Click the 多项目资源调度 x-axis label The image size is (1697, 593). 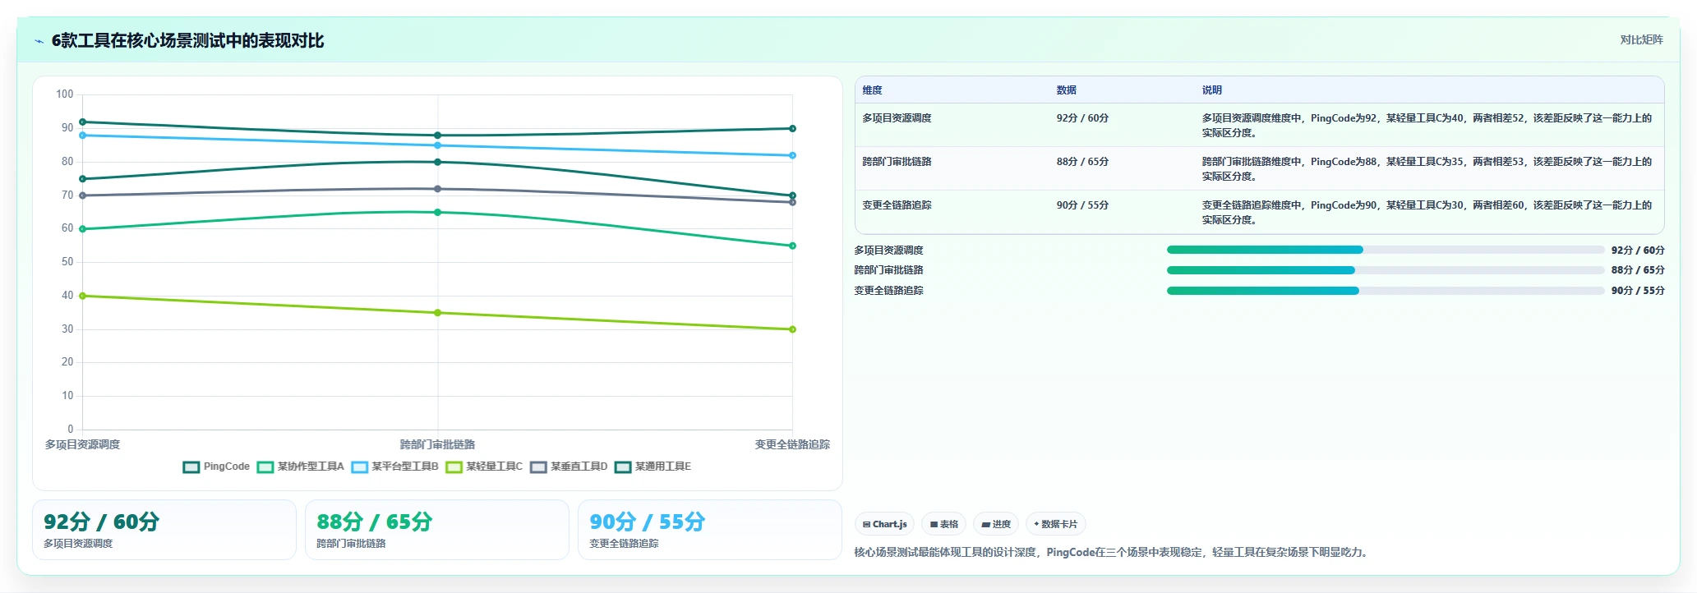coord(82,444)
